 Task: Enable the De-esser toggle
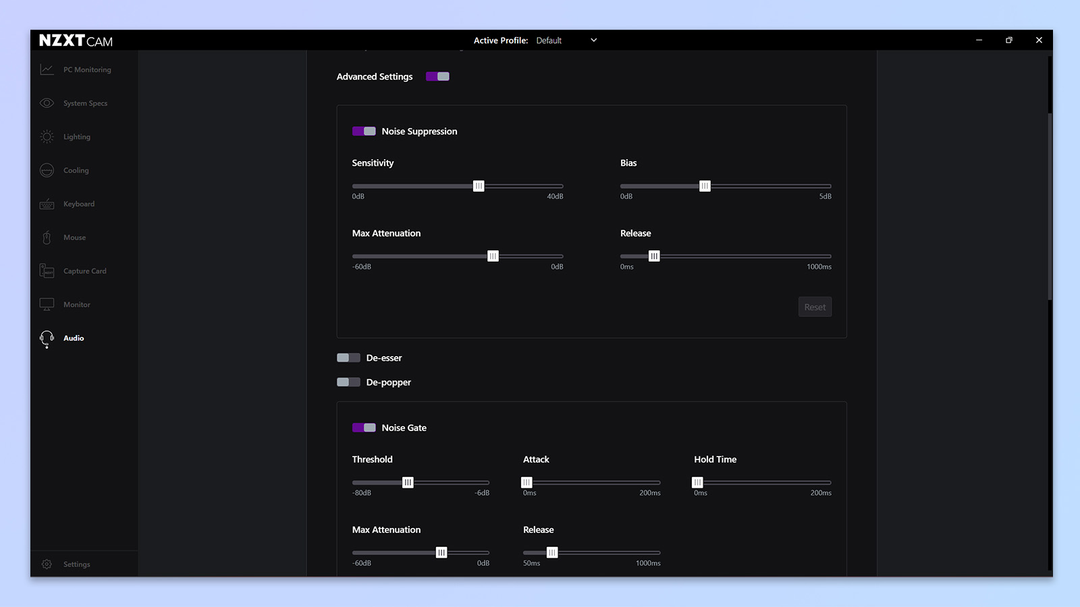348,358
